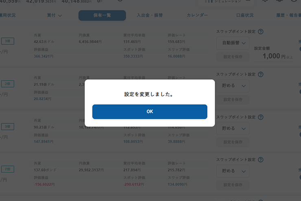Select the 137.60ポンド holding amount
The height and width of the screenshot is (201, 301).
[x=45, y=170]
